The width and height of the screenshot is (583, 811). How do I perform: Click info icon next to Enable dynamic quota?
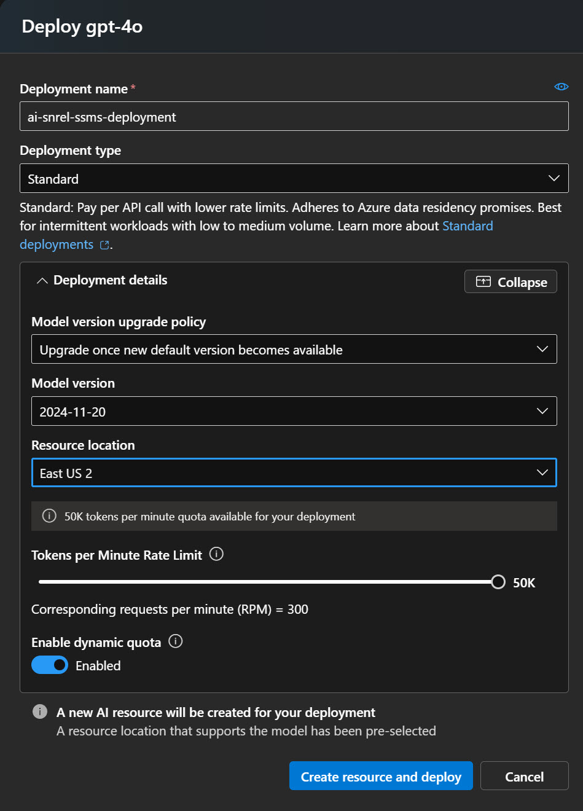[x=176, y=641]
